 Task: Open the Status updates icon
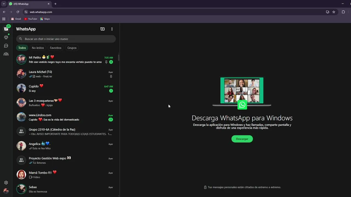click(6, 37)
